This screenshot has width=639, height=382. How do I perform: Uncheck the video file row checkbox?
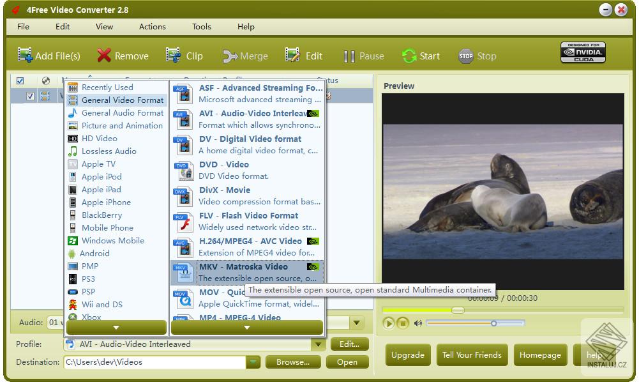point(31,96)
